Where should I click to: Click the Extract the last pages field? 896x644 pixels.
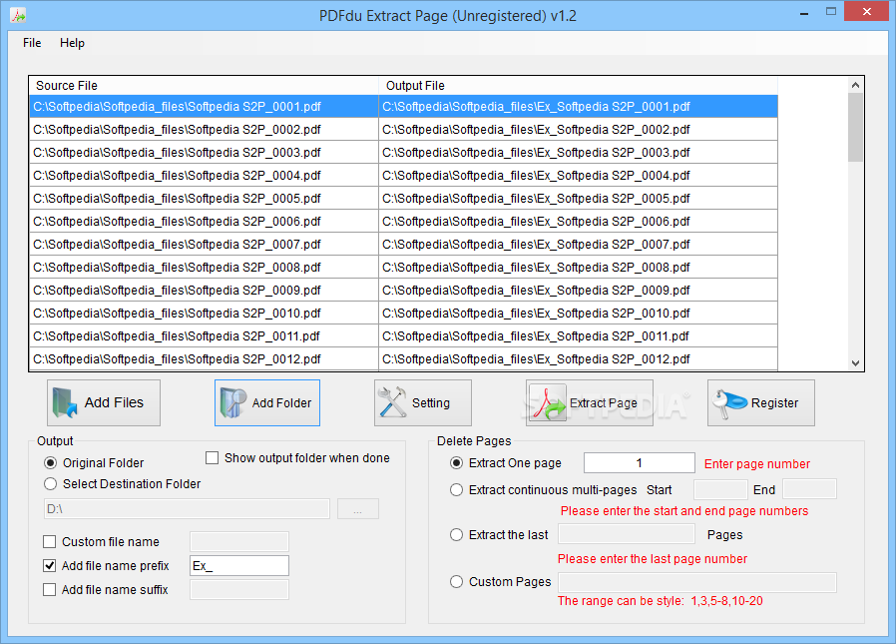point(627,534)
